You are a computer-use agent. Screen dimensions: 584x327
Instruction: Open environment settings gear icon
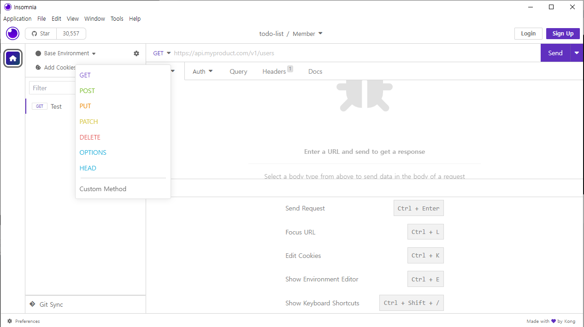click(136, 53)
